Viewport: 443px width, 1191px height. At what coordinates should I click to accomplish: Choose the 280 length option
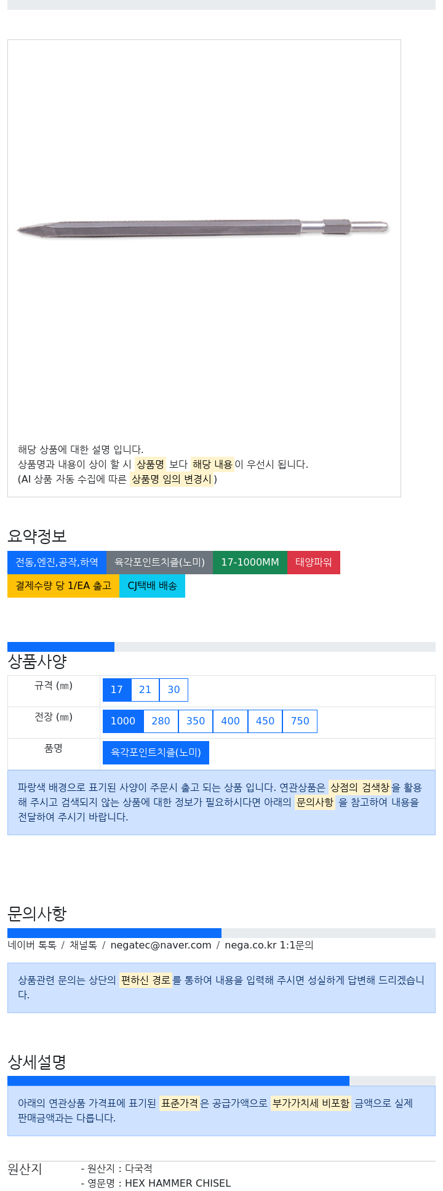coord(161,721)
